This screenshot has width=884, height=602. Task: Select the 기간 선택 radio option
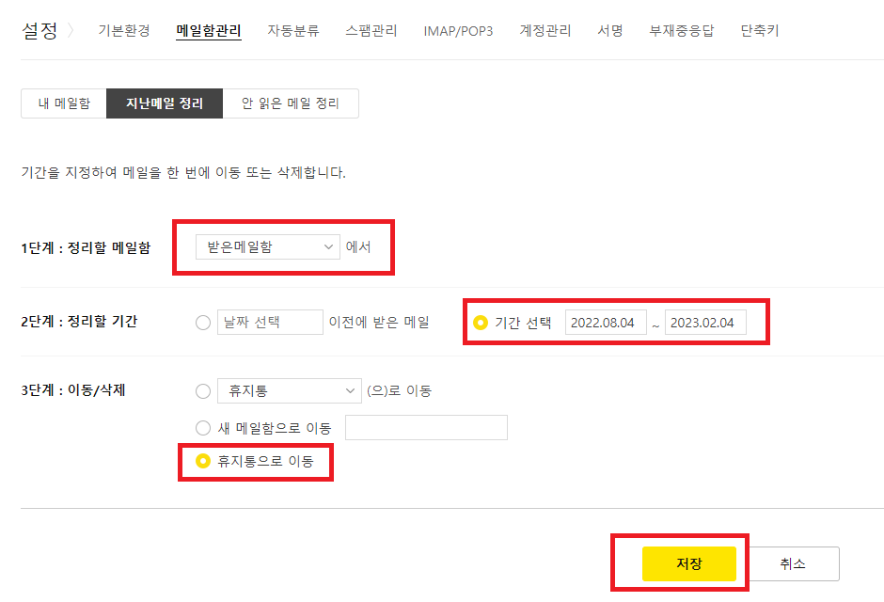coord(481,321)
